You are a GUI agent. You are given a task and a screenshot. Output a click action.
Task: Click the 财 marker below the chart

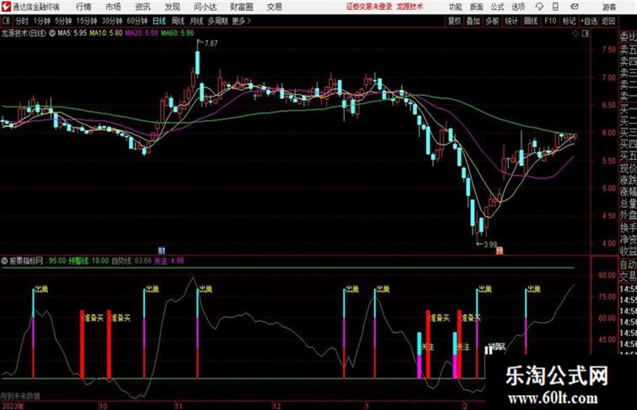tap(161, 250)
